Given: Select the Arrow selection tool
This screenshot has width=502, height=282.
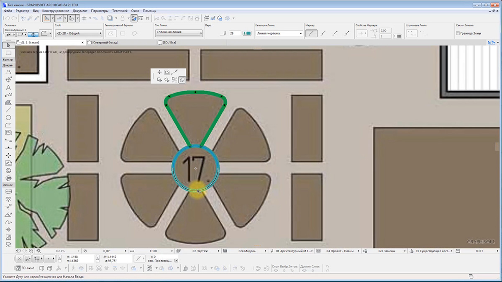Looking at the screenshot, I should (8, 45).
